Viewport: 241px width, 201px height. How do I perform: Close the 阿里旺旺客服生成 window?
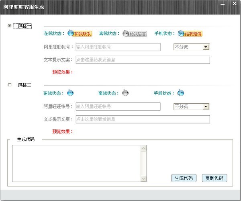coord(235,4)
